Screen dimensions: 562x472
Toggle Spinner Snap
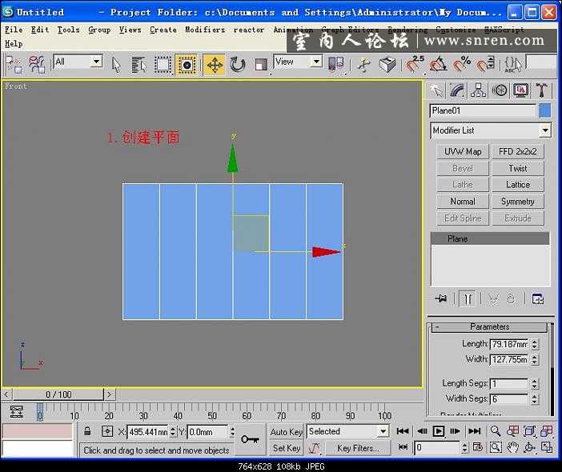485,65
